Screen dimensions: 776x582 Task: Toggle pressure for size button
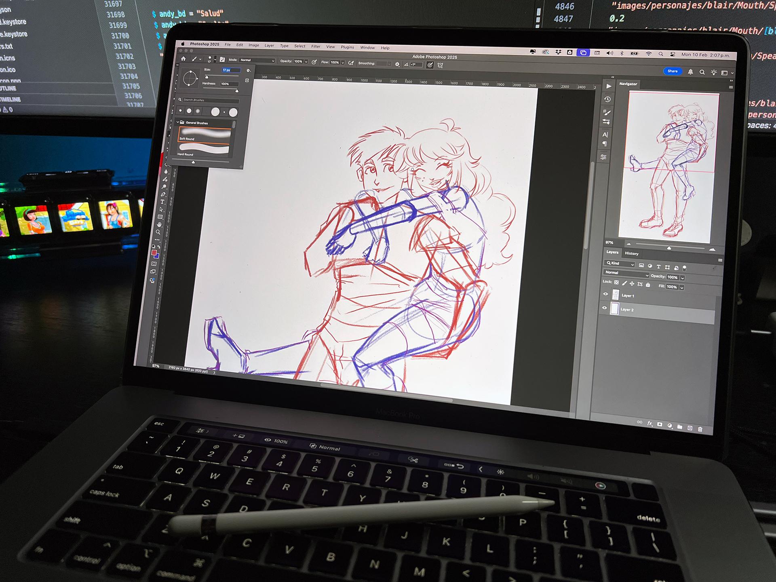[x=430, y=65]
